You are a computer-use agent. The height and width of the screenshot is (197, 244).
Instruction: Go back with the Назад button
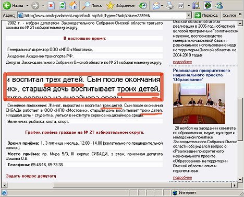pyautogui.click(x=13, y=6)
